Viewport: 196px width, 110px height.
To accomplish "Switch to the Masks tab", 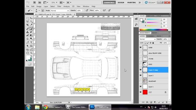I will click(155, 33).
